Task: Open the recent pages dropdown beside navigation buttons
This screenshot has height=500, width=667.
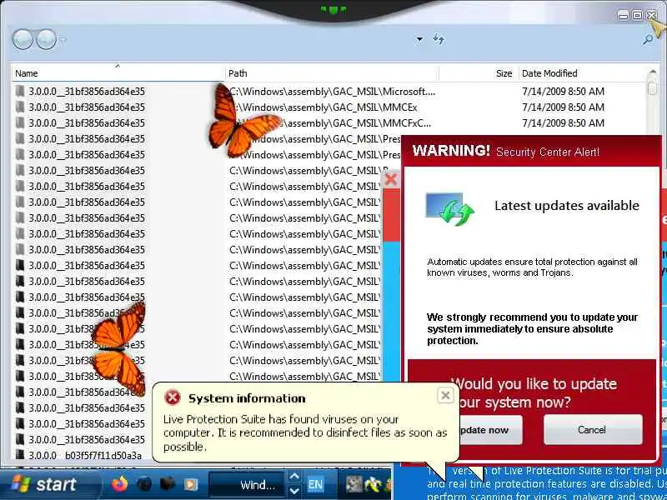Action: [63, 40]
